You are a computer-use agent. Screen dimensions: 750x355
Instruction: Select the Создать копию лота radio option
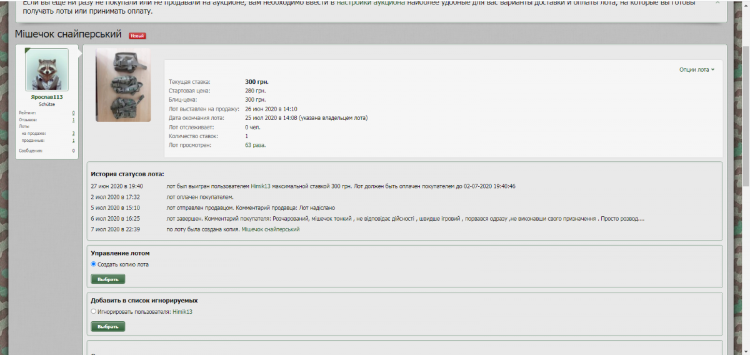click(x=94, y=264)
